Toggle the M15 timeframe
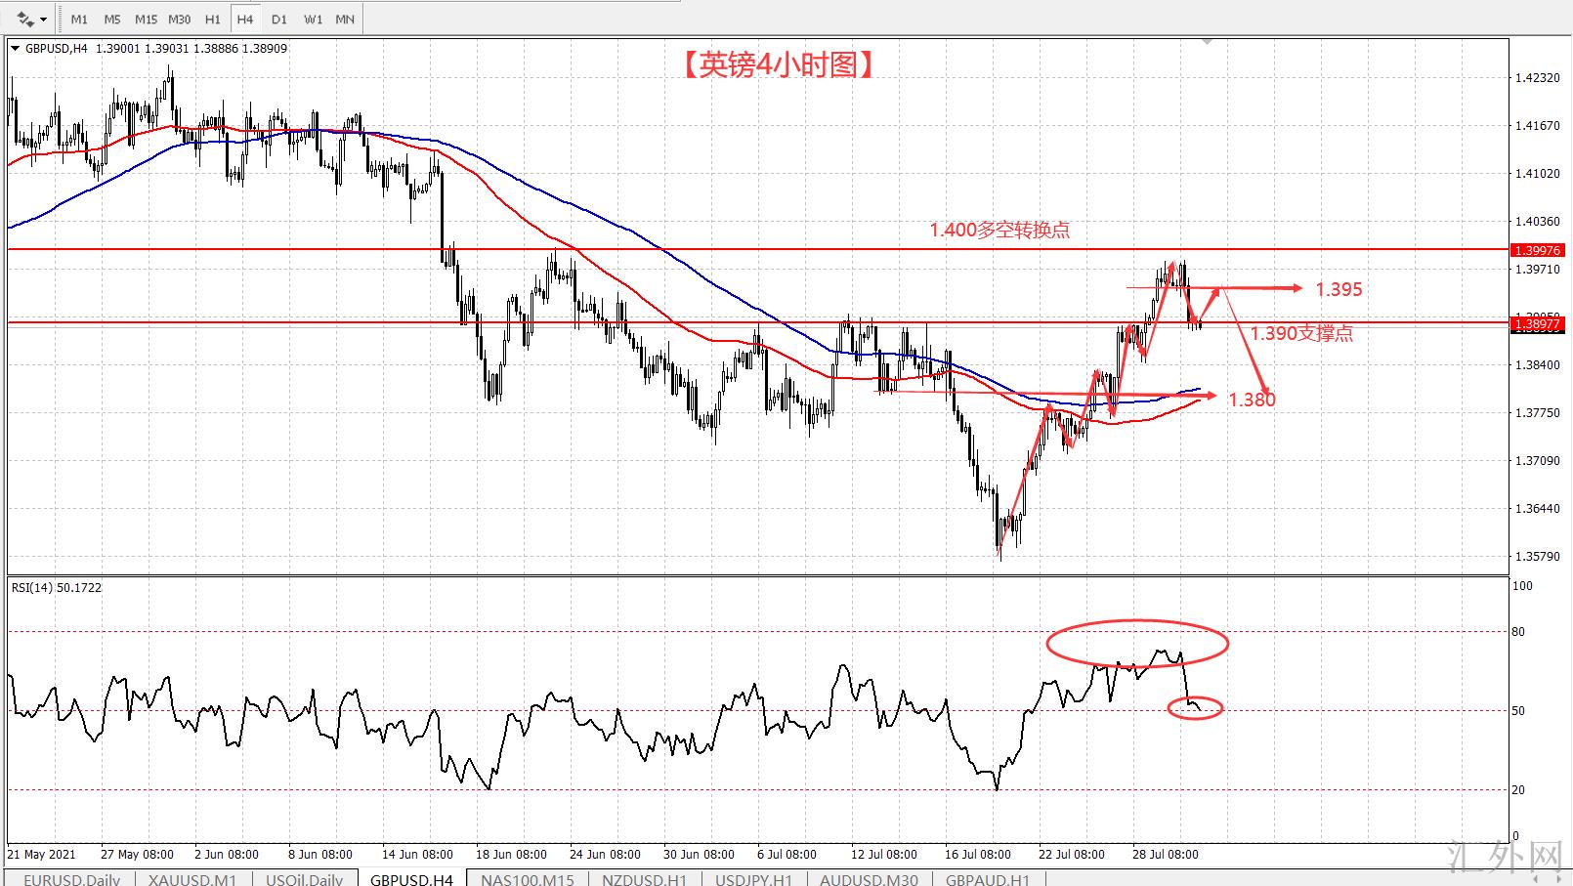Viewport: 1573px width, 886px height. point(146,19)
